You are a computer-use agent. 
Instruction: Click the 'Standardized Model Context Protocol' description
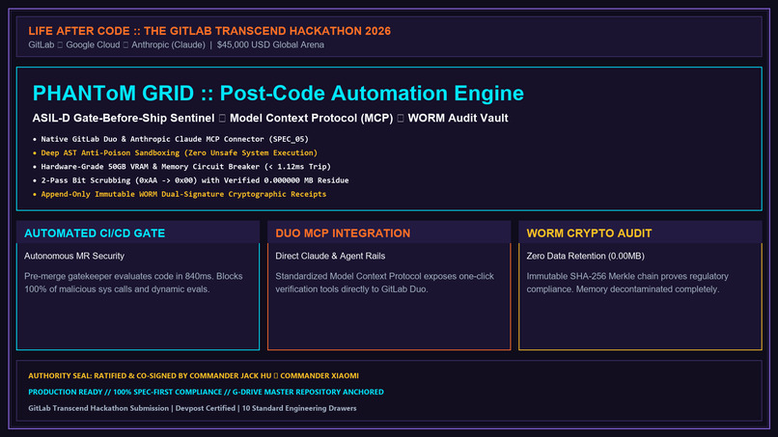[x=384, y=283]
